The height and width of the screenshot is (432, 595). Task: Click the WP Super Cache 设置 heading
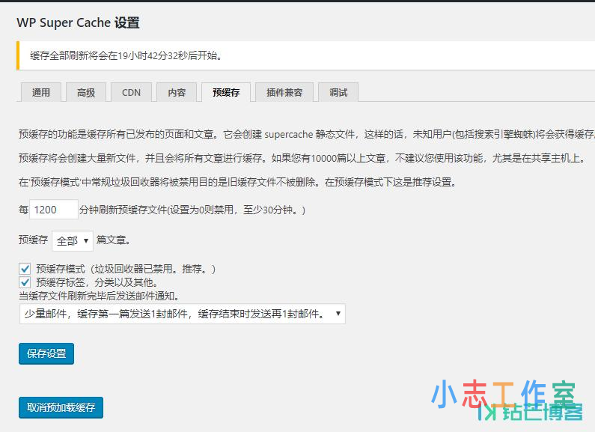[78, 22]
